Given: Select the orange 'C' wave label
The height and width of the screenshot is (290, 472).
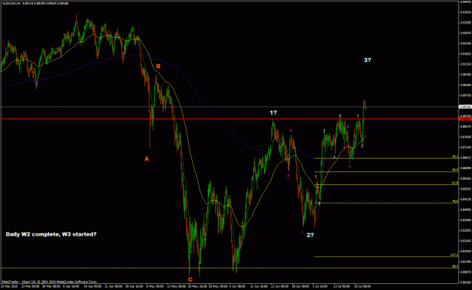Looking at the screenshot, I should pos(190,279).
